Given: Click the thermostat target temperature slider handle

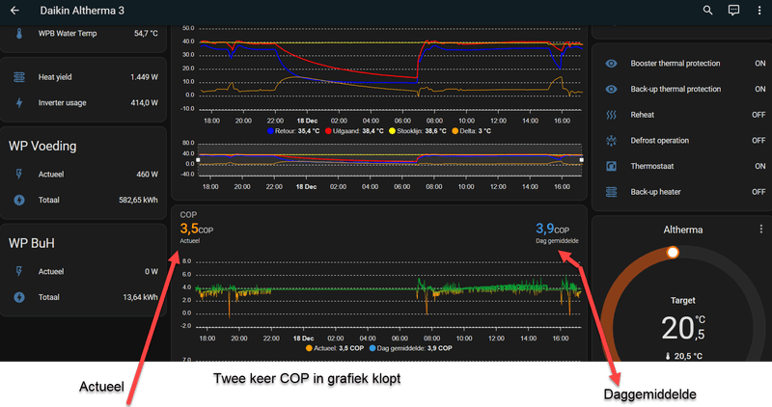Looking at the screenshot, I should click(673, 253).
